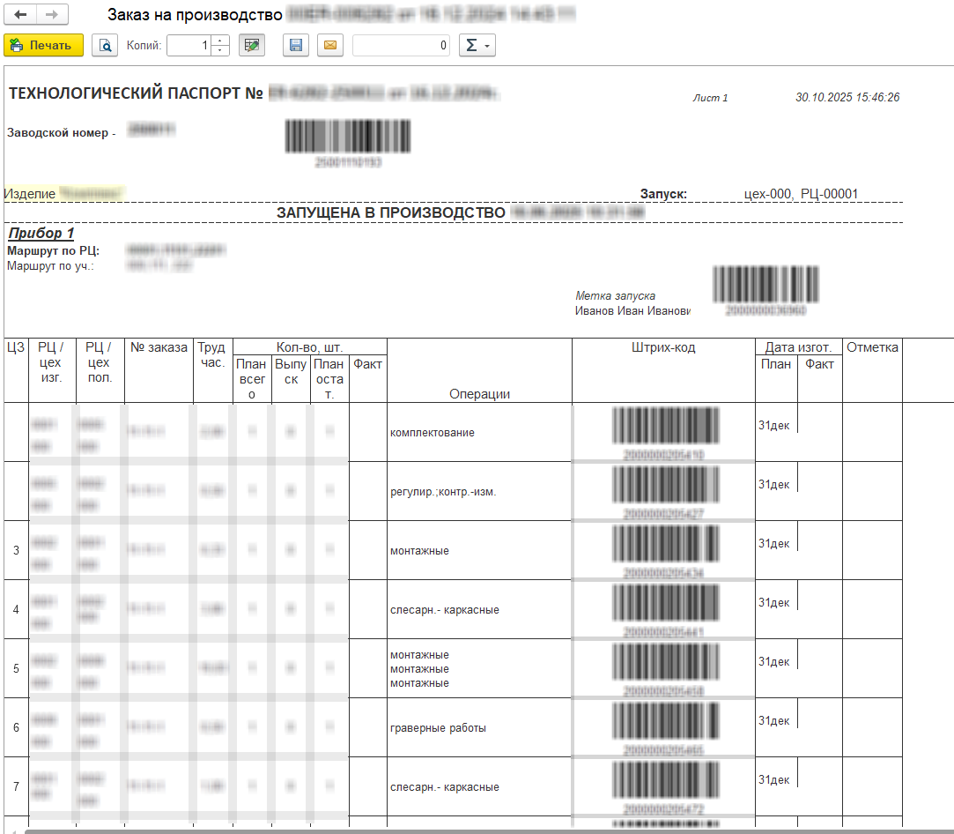Click the horizontal scrollbar at bottom
This screenshot has height=834, width=954.
pyautogui.click(x=476, y=830)
